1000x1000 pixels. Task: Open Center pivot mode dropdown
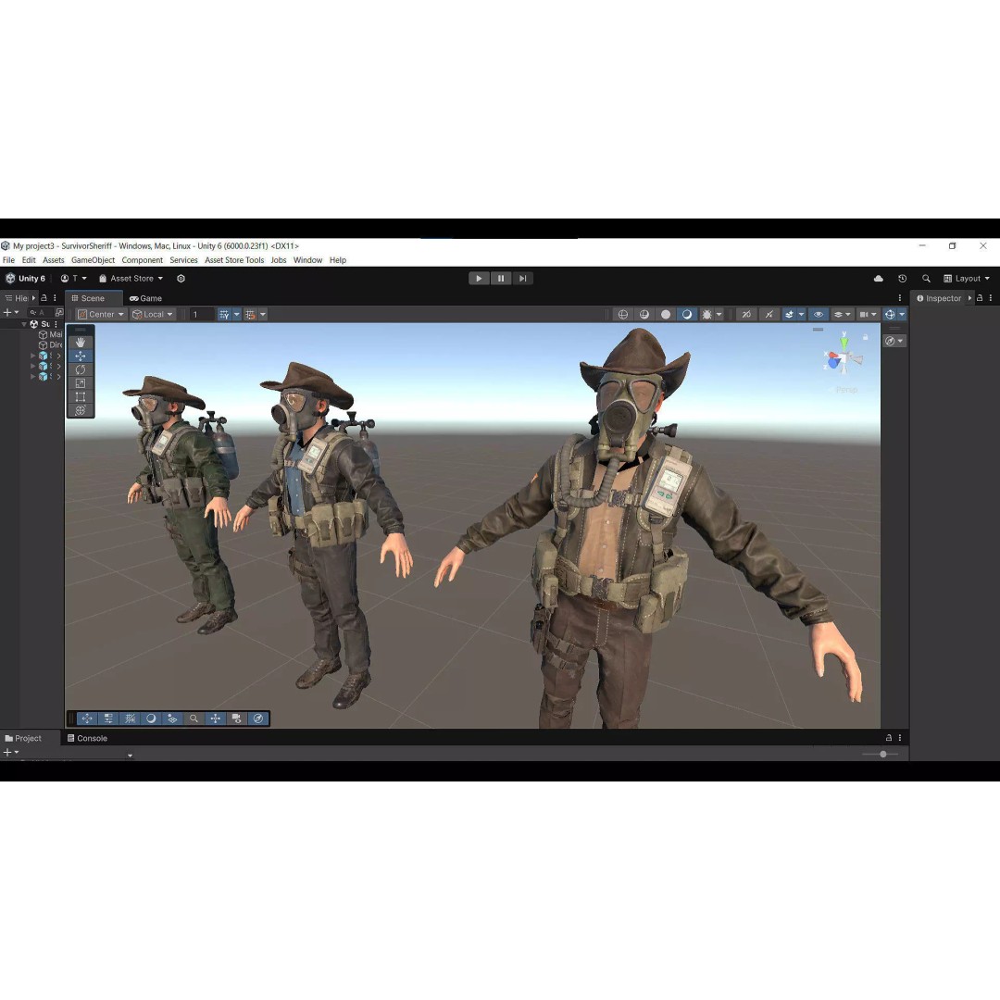click(101, 315)
